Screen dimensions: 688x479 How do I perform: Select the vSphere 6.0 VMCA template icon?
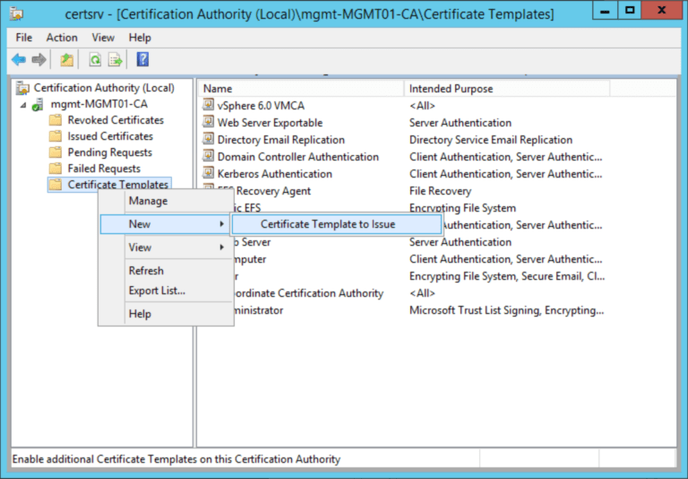[x=208, y=106]
